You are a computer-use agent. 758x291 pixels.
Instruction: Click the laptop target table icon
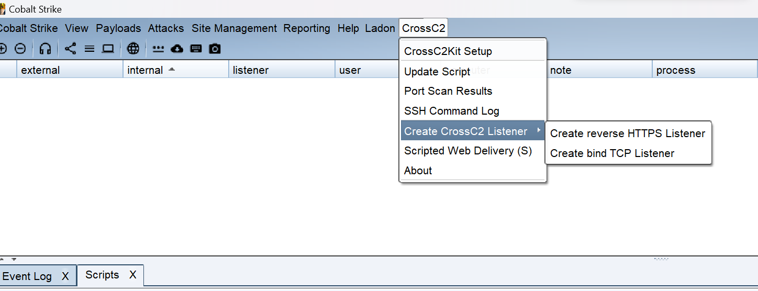pos(108,49)
